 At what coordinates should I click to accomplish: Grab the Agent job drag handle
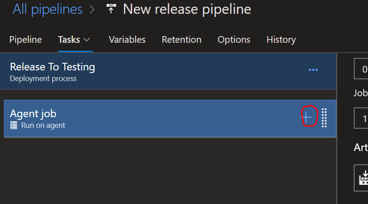pyautogui.click(x=325, y=118)
